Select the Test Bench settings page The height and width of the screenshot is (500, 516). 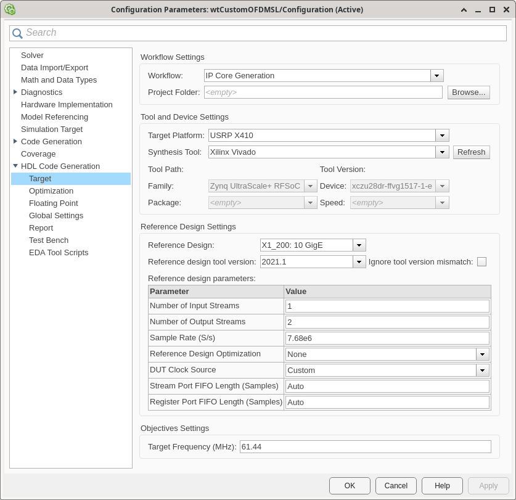[x=48, y=240]
